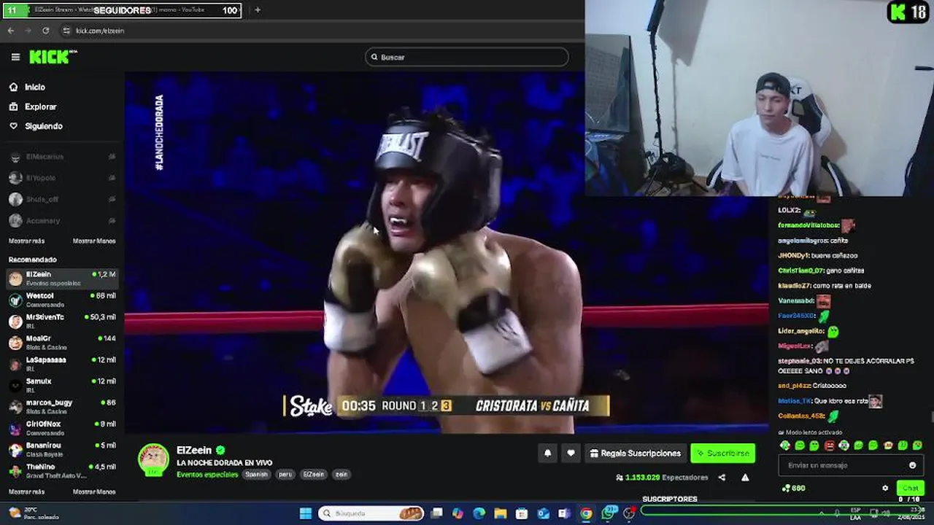Toggle follow heart for ElZeein

click(x=571, y=453)
